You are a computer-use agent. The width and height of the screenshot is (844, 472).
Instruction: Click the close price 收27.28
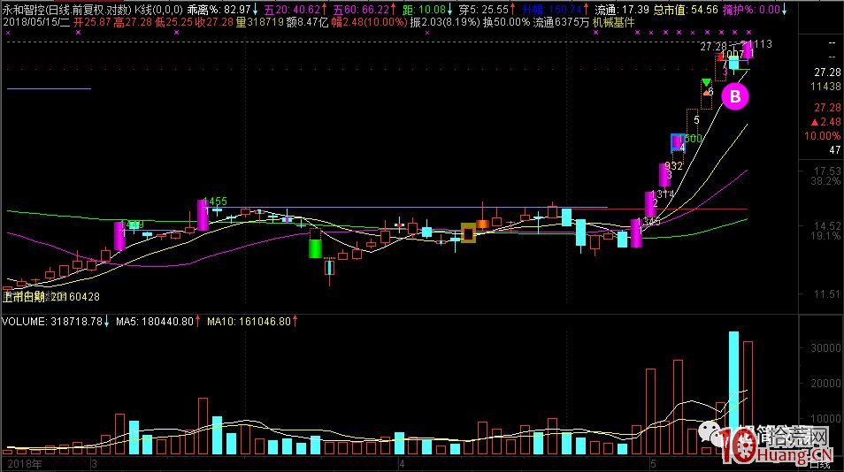click(214, 23)
